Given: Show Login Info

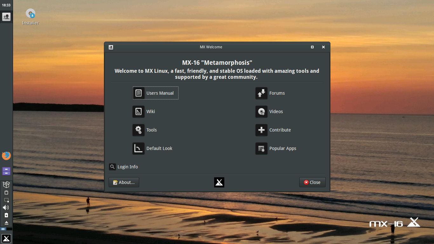Looking at the screenshot, I should pos(124,167).
